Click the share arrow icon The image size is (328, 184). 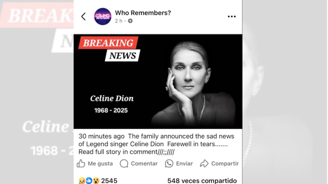[x=204, y=164]
